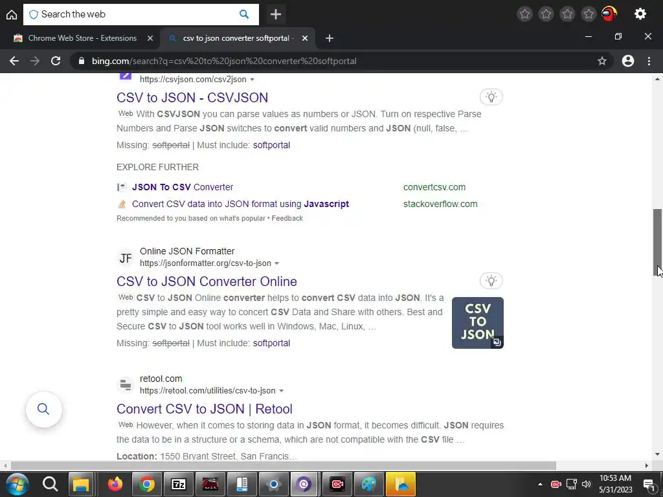Open 7-Zip from the taskbar
Viewport: 663px width, 497px height.
pyautogui.click(x=179, y=484)
